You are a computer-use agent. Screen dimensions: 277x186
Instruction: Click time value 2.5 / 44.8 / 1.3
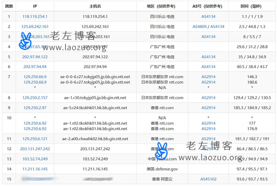point(252,27)
